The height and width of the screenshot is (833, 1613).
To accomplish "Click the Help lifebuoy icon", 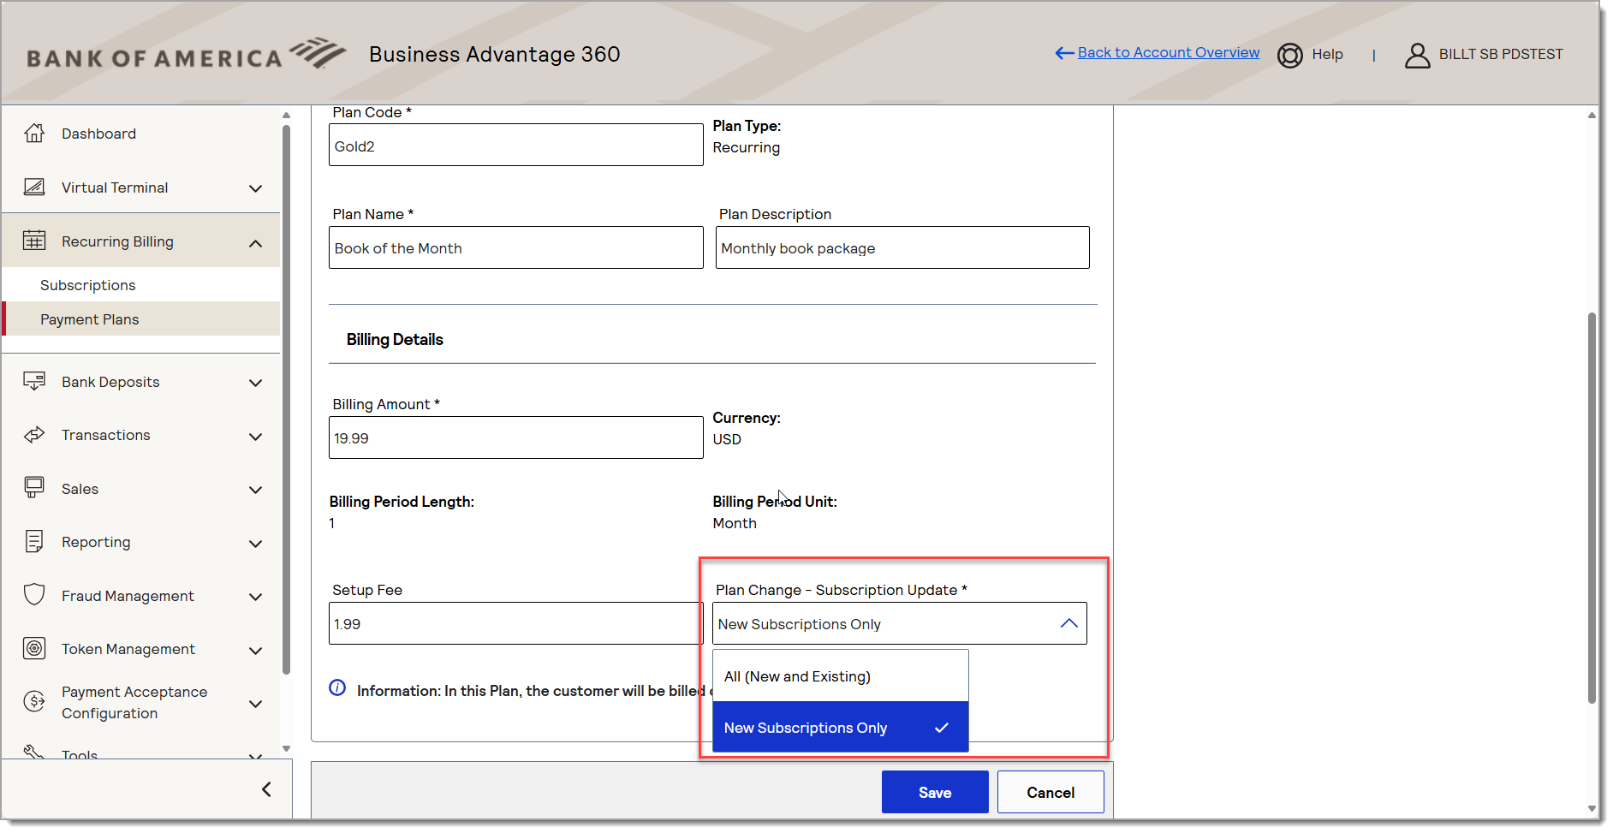I will pos(1289,55).
